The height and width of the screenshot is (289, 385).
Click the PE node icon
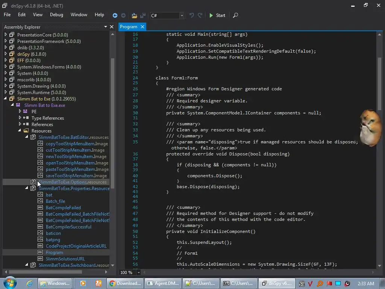(x=25, y=111)
